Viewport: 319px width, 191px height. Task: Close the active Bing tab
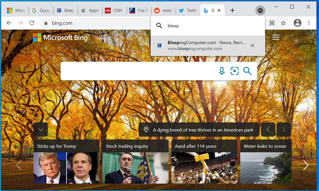(219, 10)
